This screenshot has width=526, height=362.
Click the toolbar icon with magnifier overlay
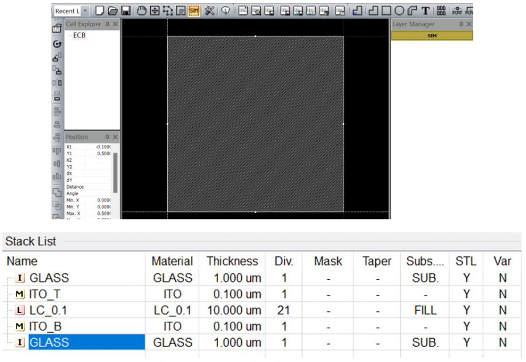[x=257, y=11]
